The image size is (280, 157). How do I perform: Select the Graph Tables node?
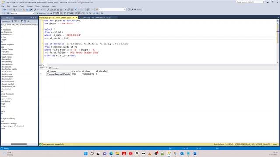pyautogui.click(x=7, y=57)
